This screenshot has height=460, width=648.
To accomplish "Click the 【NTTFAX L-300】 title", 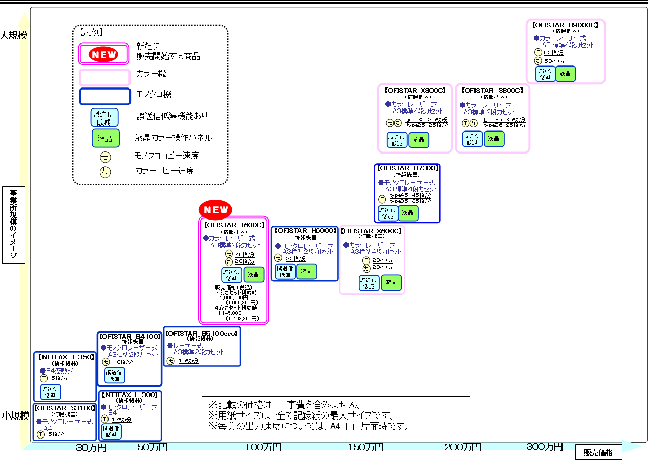I will [129, 395].
